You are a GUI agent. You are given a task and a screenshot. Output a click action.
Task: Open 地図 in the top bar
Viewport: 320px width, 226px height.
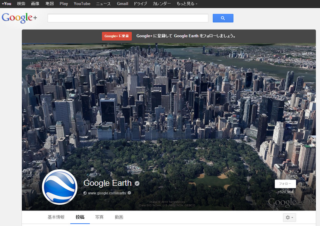click(x=49, y=3)
